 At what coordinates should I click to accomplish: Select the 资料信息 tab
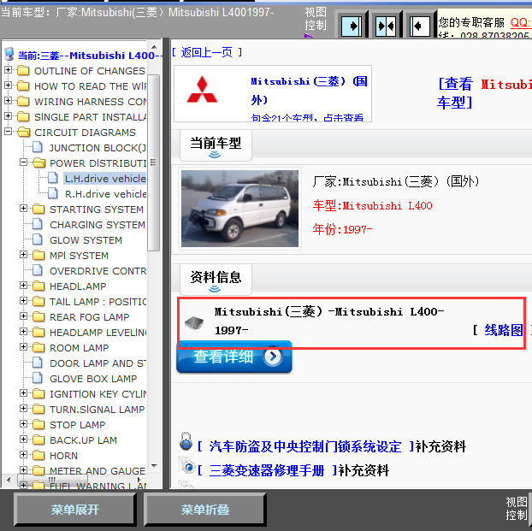tap(216, 279)
